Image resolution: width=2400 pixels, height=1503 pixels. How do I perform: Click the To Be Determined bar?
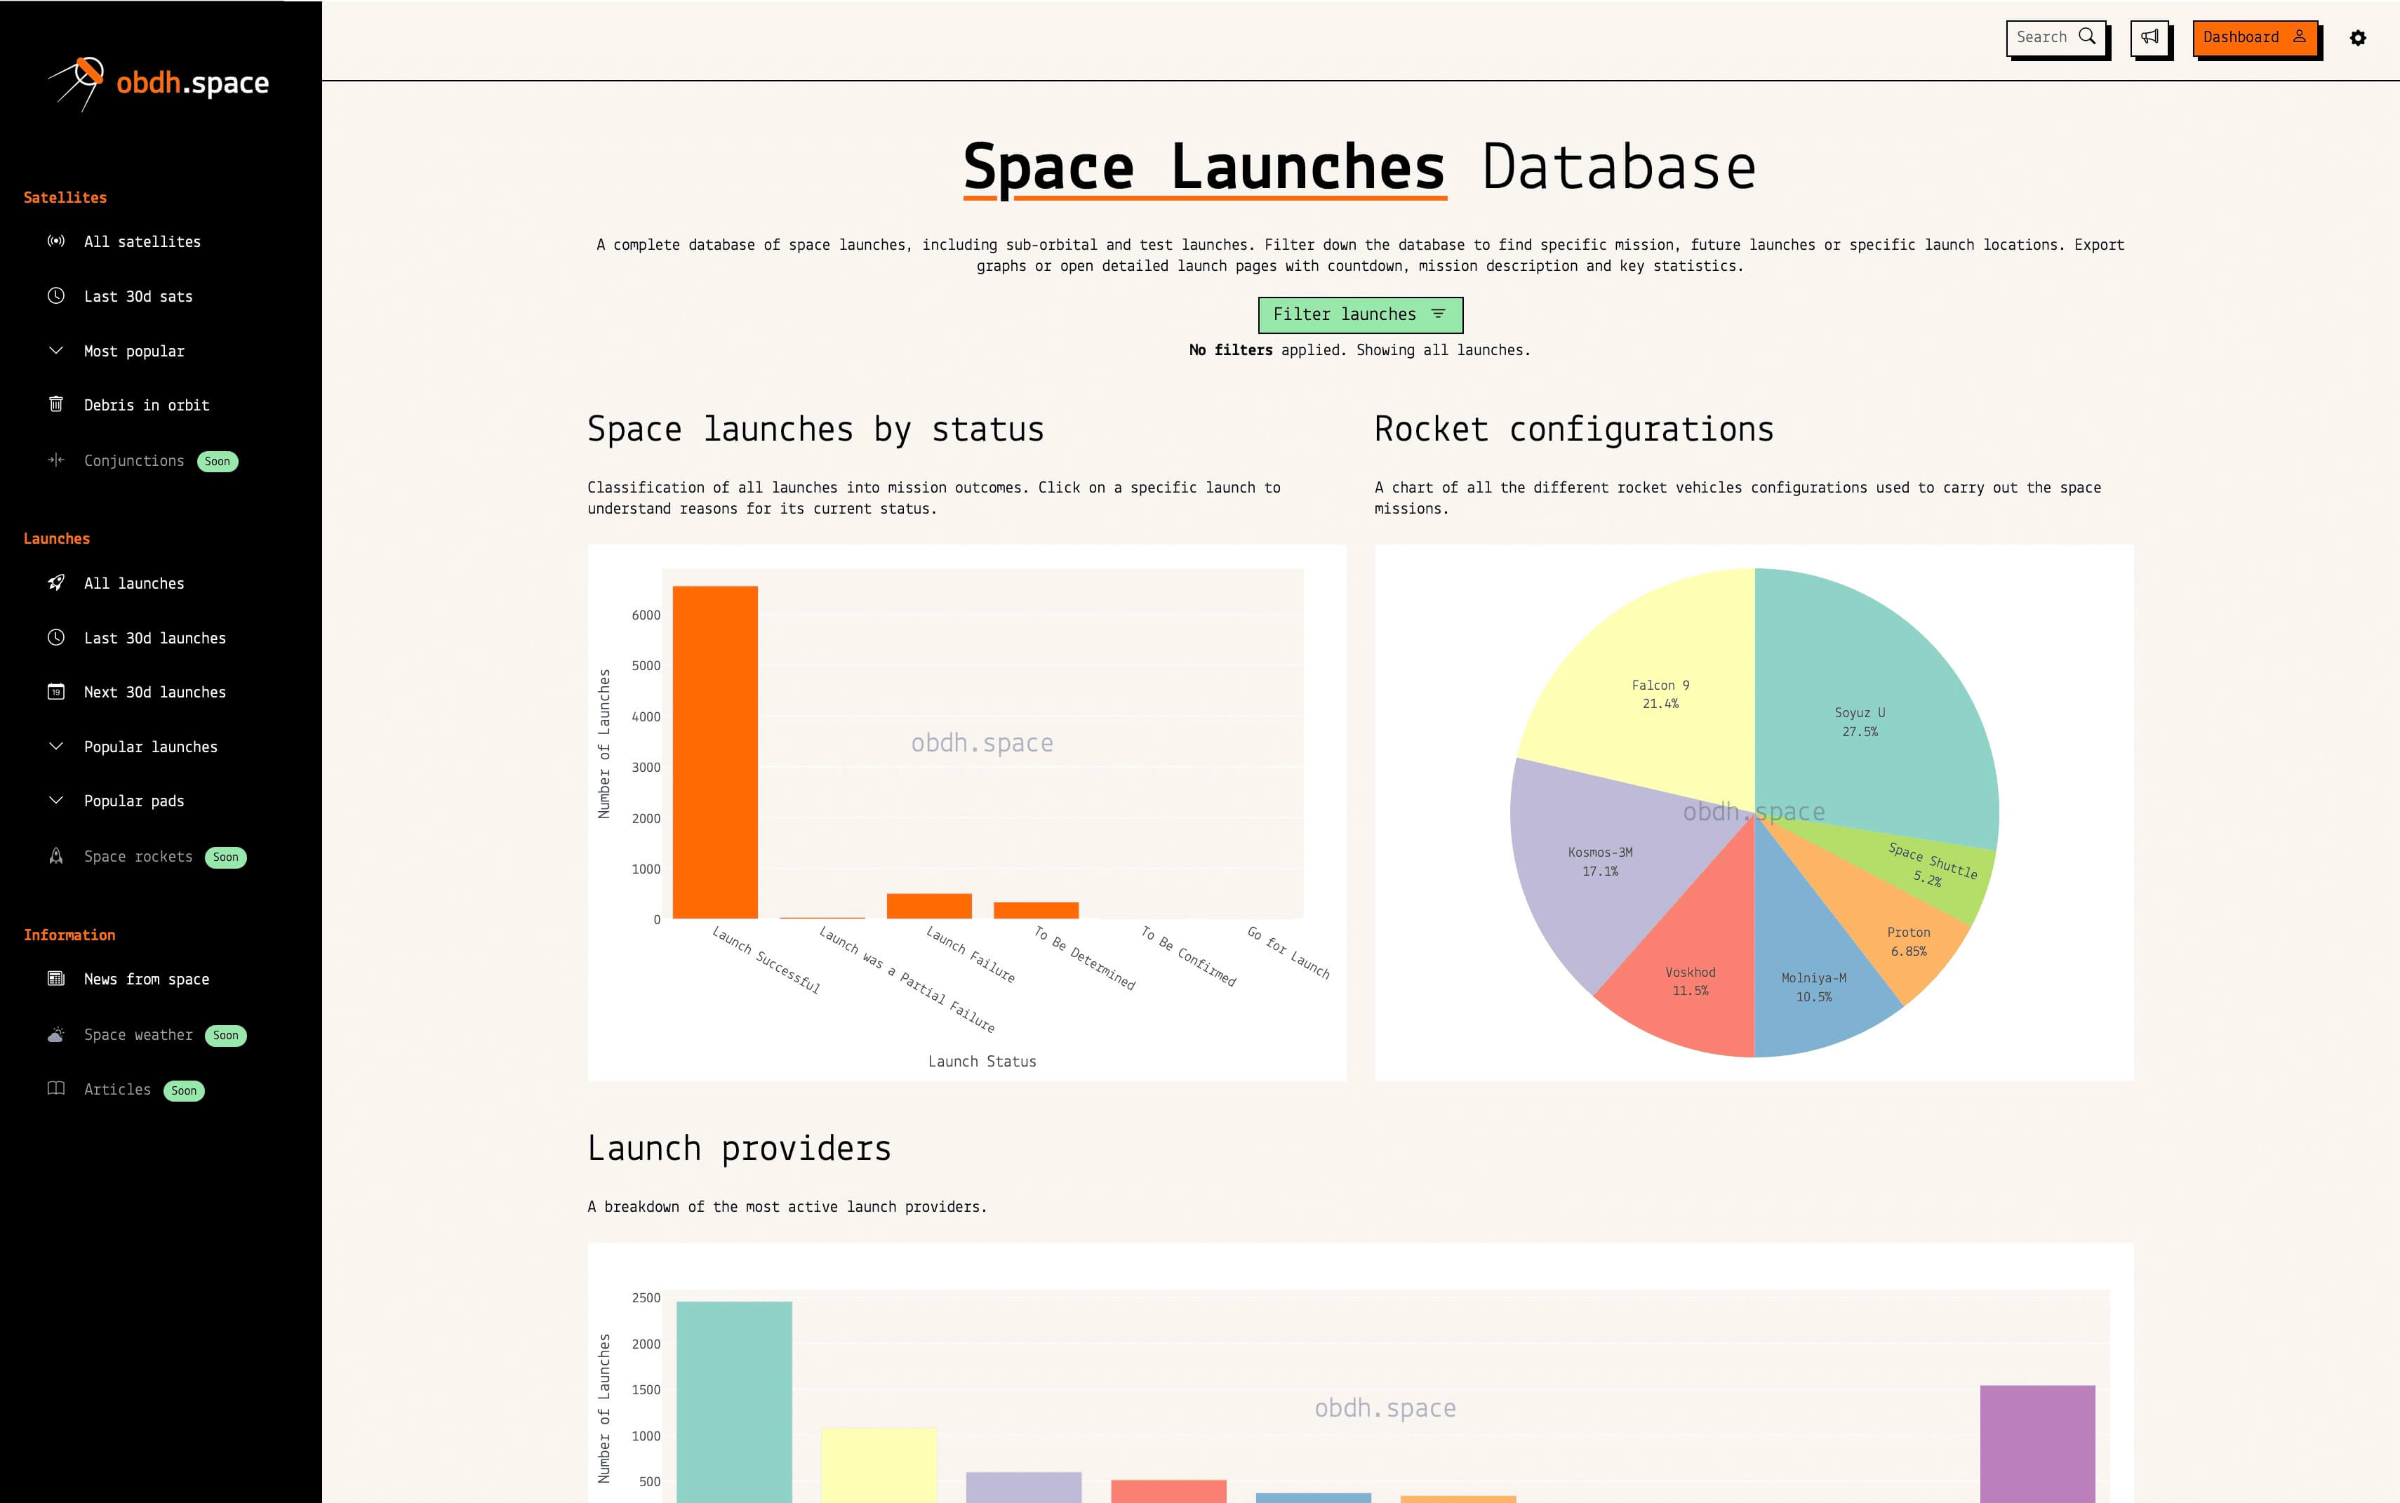[x=1036, y=911]
